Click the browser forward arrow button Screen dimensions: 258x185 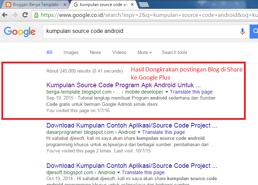15,15
